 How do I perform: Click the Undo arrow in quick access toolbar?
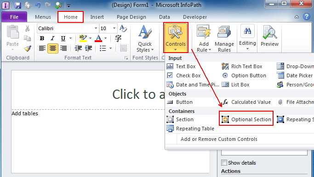38,5
